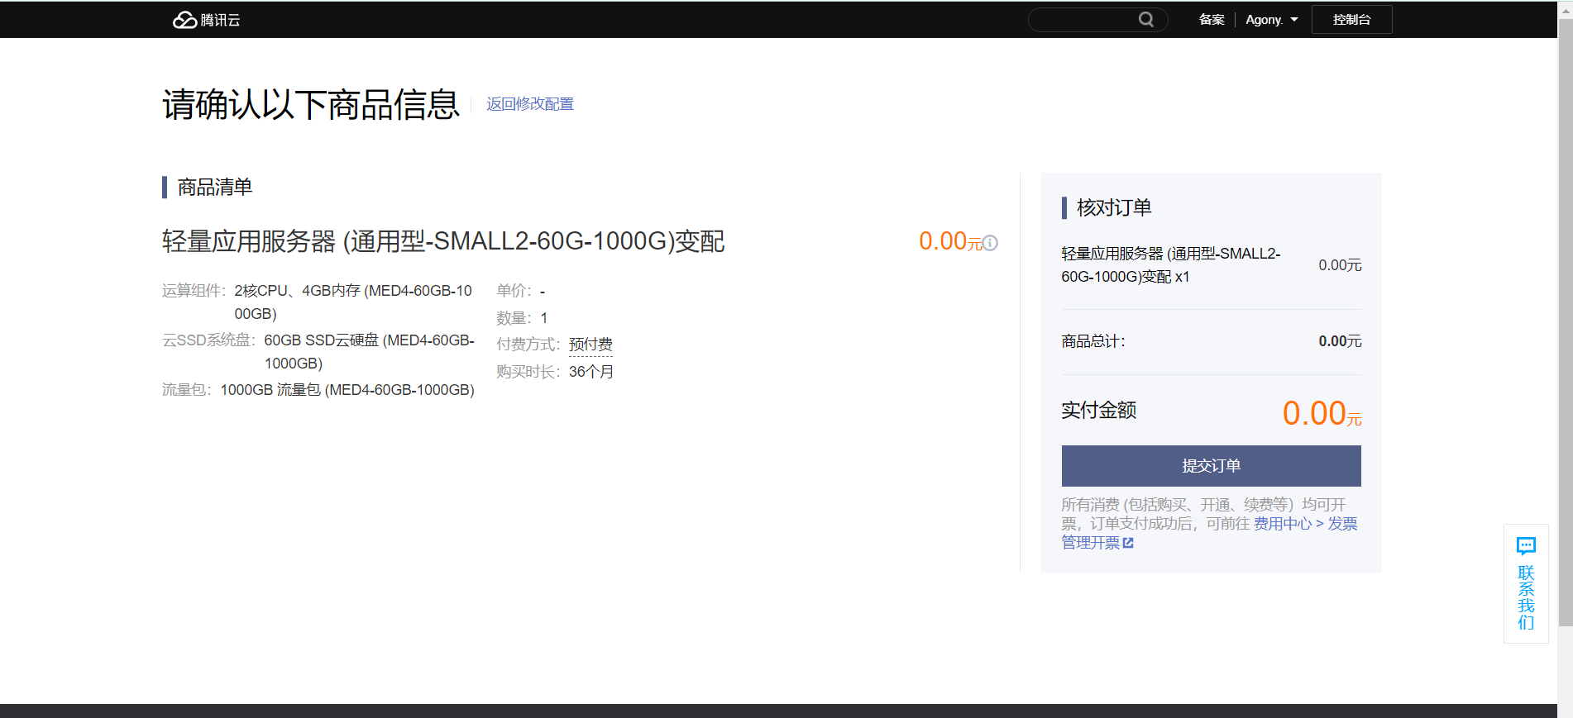Click the price info icon beside 0.00元

click(990, 243)
